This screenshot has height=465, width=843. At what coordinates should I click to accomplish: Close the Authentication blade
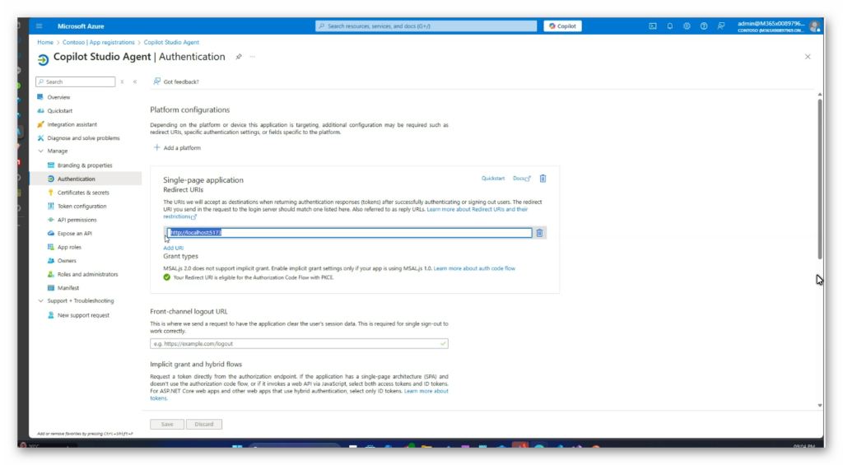(808, 57)
